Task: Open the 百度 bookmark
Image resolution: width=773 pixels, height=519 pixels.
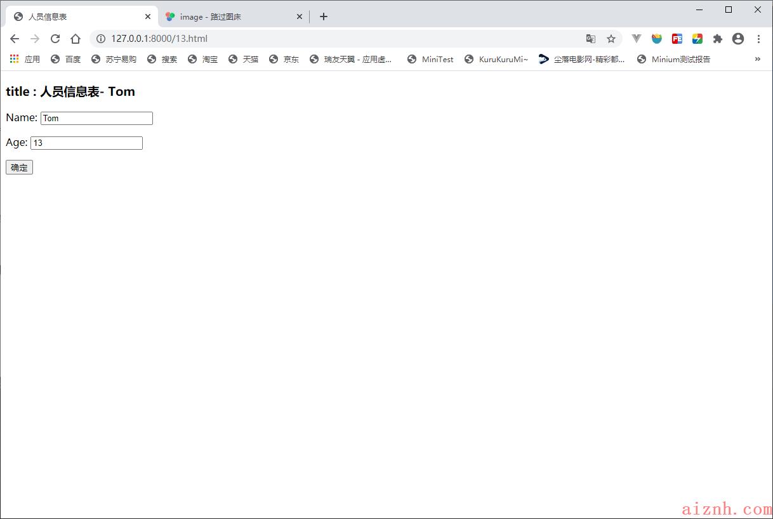Action: (66, 59)
